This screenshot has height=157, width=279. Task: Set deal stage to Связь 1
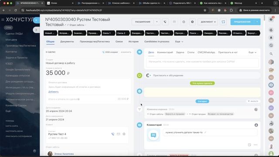click(x=109, y=33)
